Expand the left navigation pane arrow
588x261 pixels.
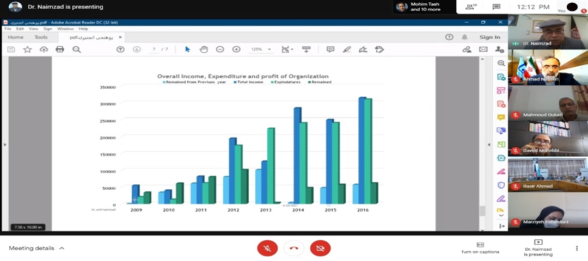[5, 144]
